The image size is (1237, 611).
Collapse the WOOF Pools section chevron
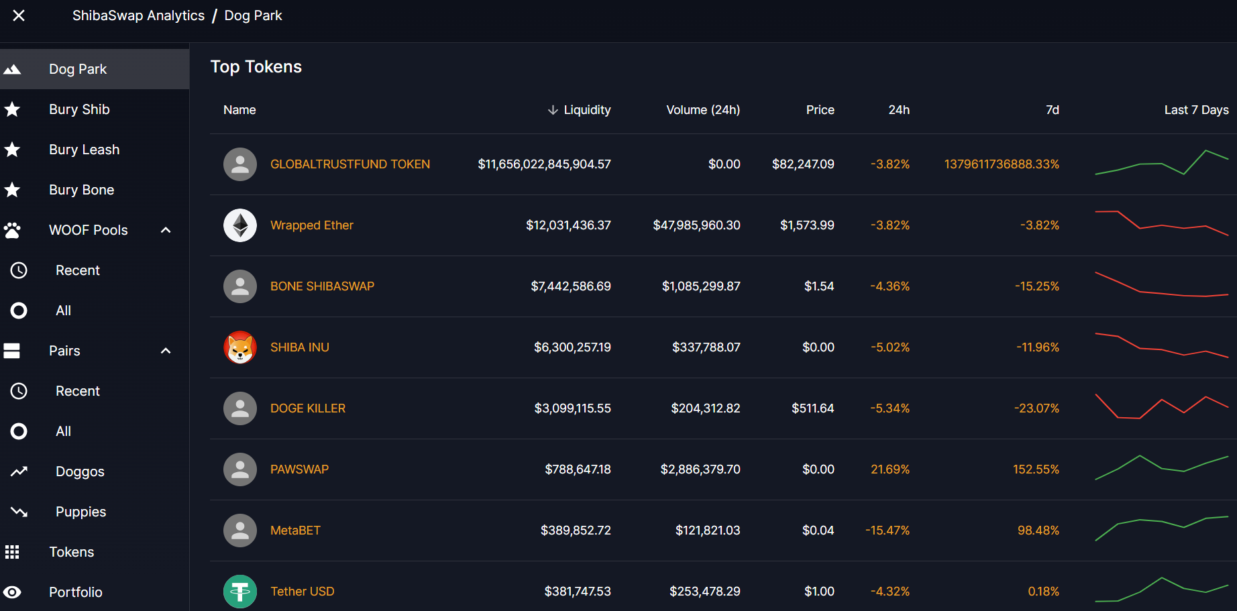click(x=166, y=230)
